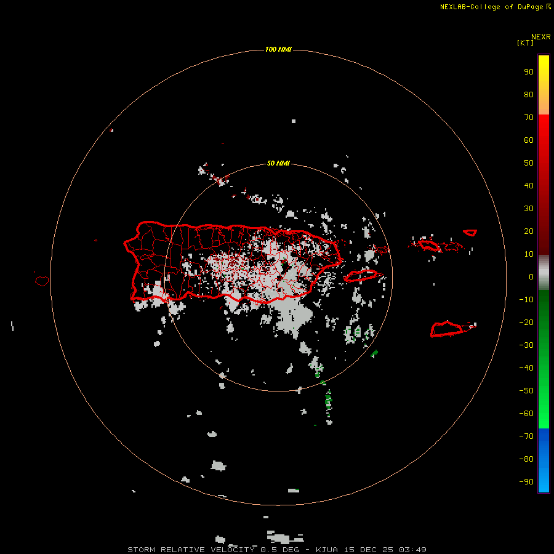
Task: Click the elongated island outline just east of Puerto Rico
Action: [x=360, y=276]
